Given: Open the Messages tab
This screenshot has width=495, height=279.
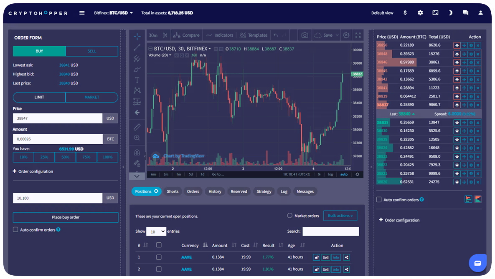Looking at the screenshot, I should pyautogui.click(x=305, y=191).
